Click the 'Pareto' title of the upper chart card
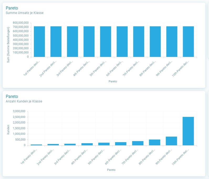This screenshot has height=179, width=209. [12, 8]
